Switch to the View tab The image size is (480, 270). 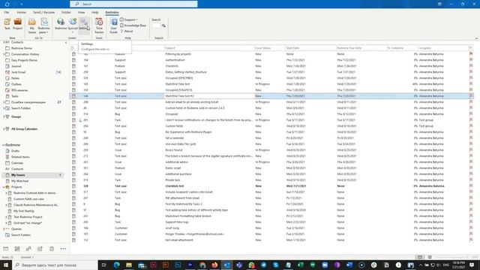click(x=81, y=12)
